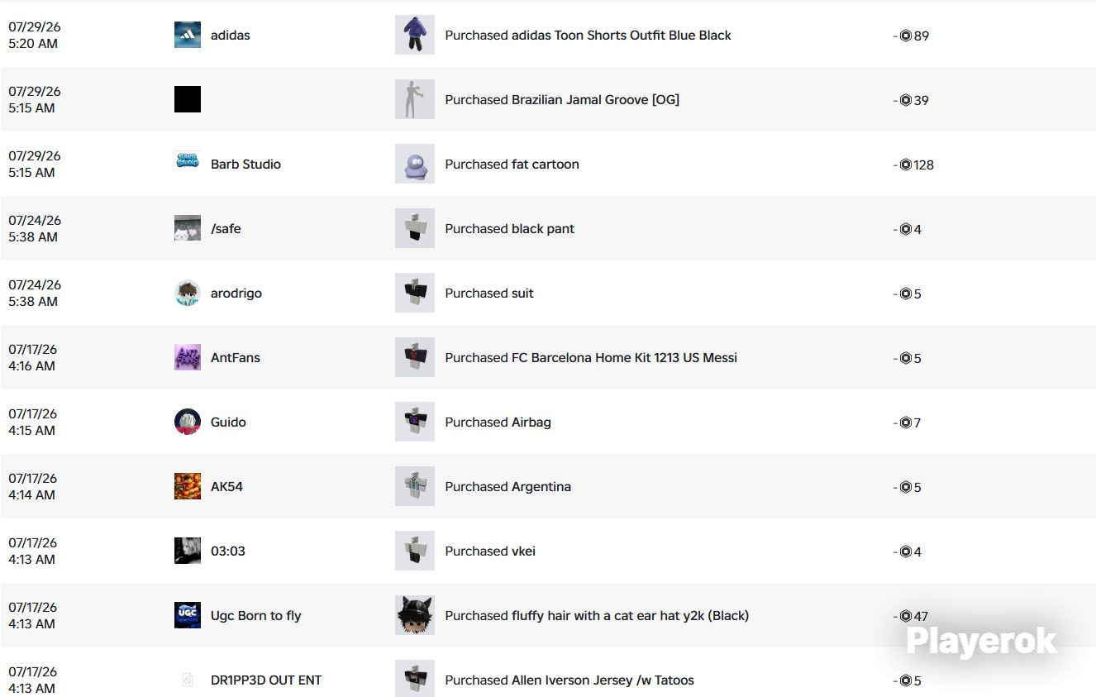Open the DR1PP3D OUT ENT creator link
Screen dimensions: 1096x697
click(266, 680)
